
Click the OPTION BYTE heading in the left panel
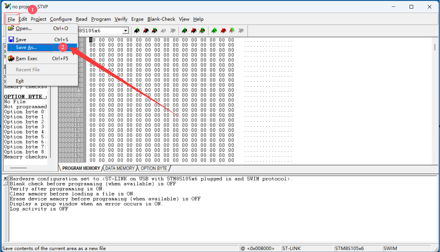click(x=25, y=97)
